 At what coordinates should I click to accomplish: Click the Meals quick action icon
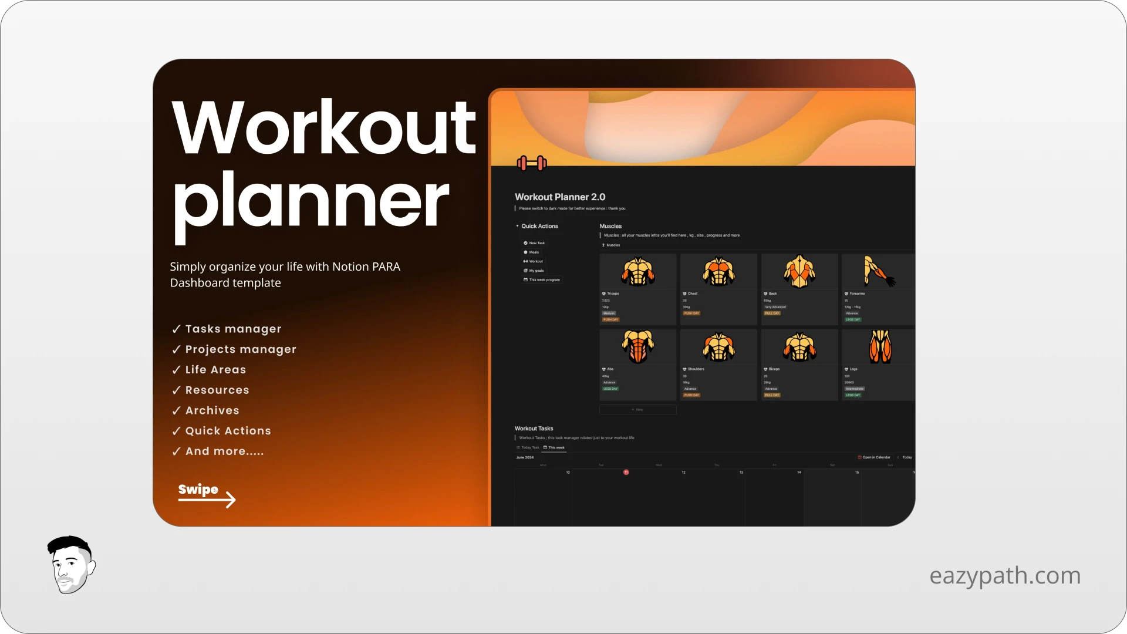526,252
